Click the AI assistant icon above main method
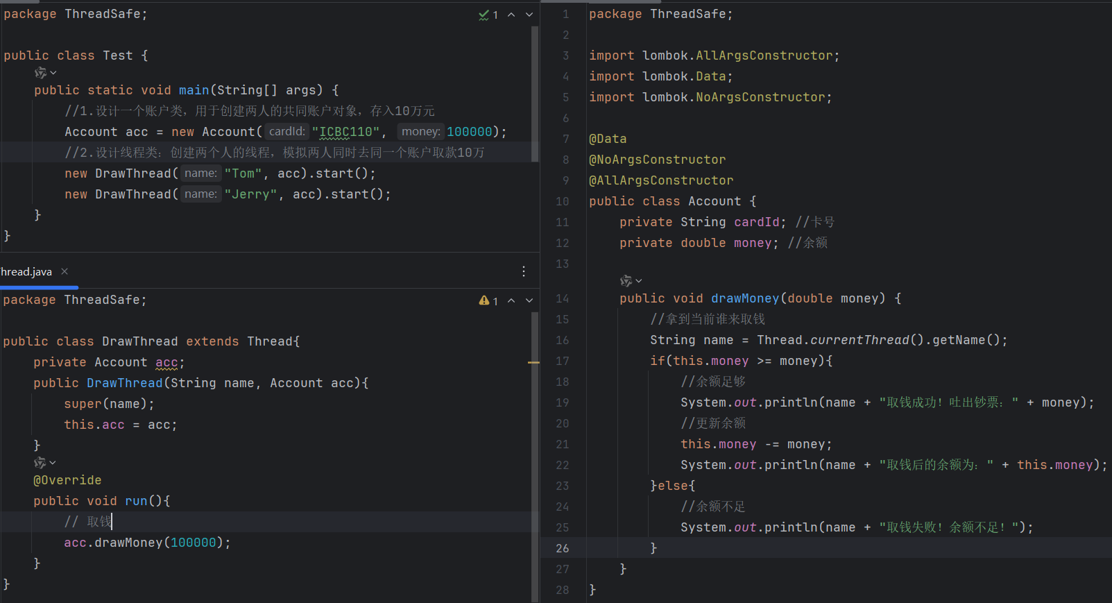This screenshot has height=603, width=1112. tap(40, 72)
